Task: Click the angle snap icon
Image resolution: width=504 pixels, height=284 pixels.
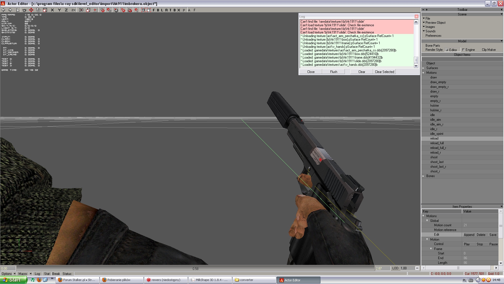Action: (x=130, y=10)
